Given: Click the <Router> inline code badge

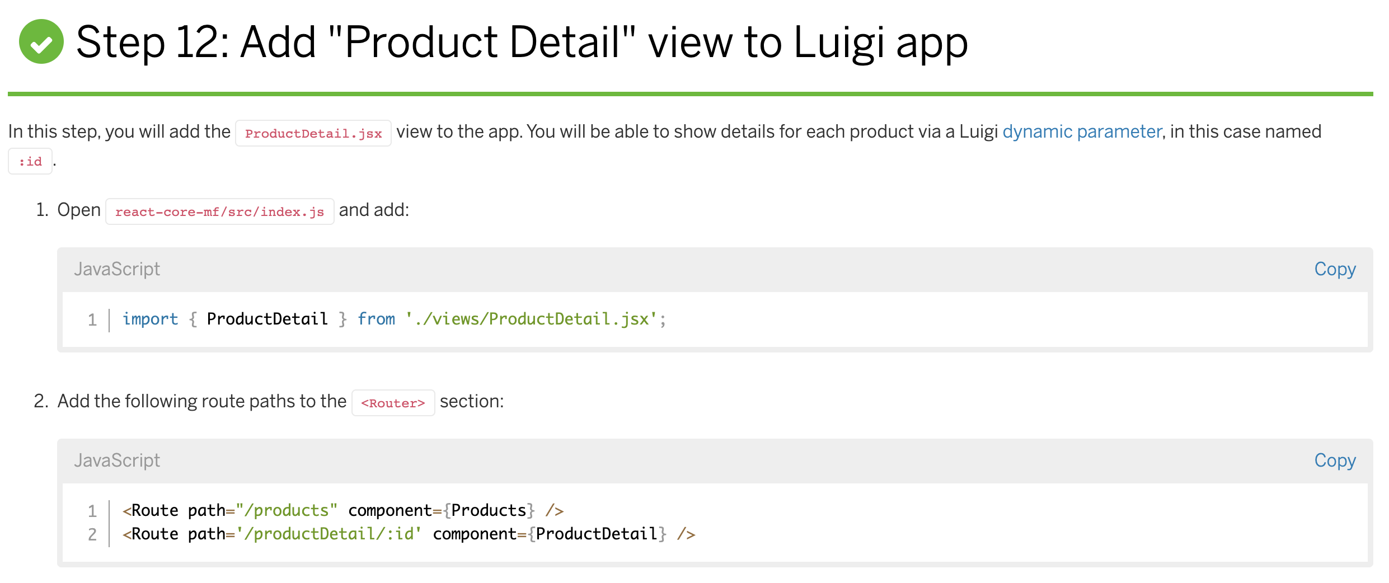Looking at the screenshot, I should pos(393,402).
